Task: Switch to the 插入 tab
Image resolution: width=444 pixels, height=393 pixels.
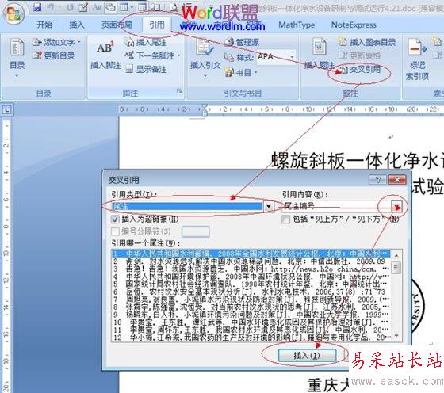Action: point(77,25)
